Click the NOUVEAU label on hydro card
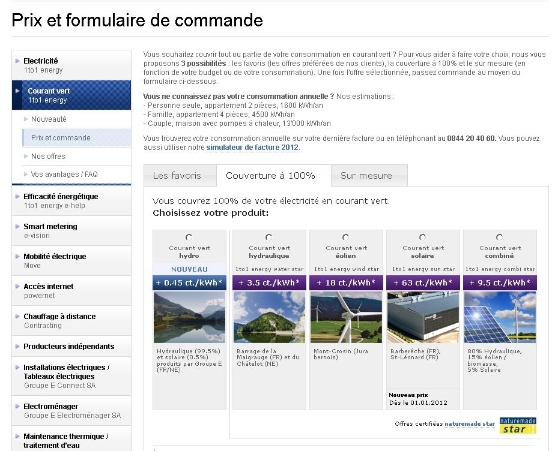The height and width of the screenshot is (451, 552). pyautogui.click(x=189, y=269)
